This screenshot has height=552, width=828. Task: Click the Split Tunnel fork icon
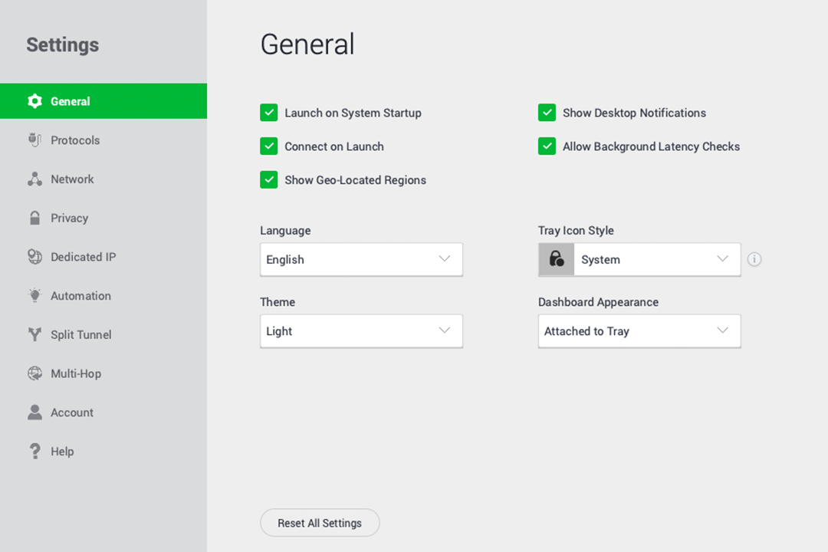click(x=34, y=334)
